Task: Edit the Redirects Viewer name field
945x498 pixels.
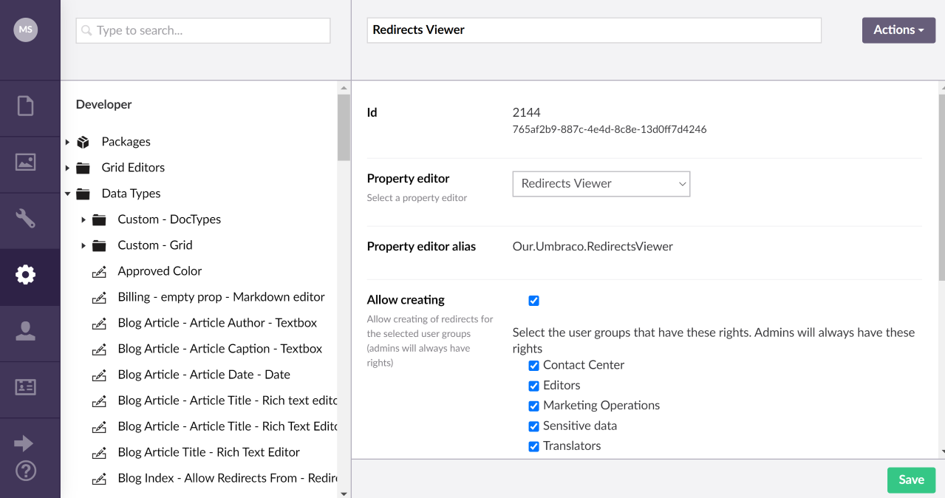Action: click(x=594, y=30)
